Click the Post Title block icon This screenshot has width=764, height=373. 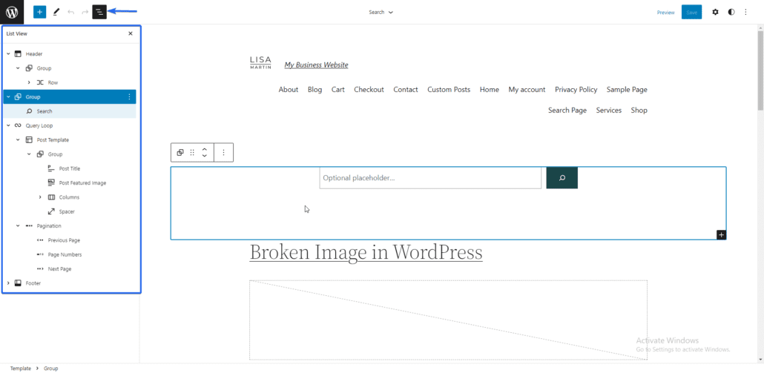[52, 168]
